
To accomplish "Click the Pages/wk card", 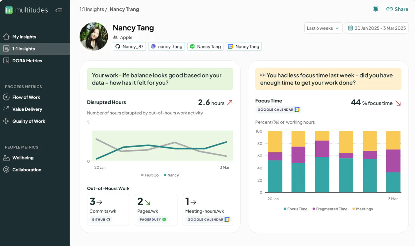I will coord(156,210).
